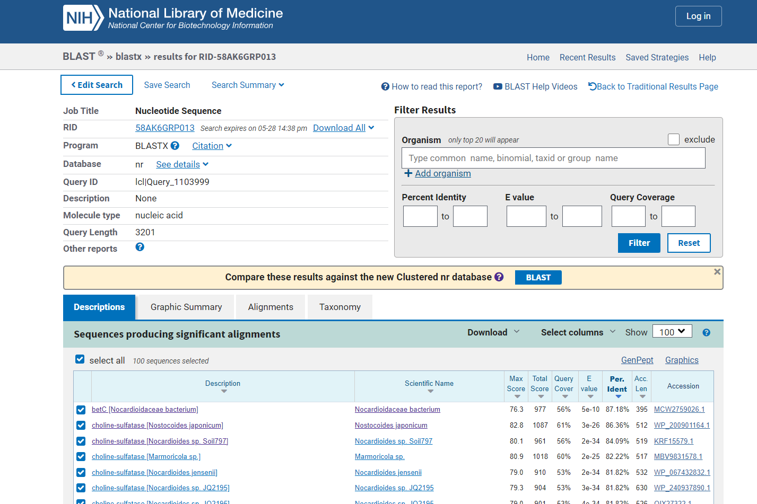Open the NIH logo home link
757x504 pixels.
point(83,18)
